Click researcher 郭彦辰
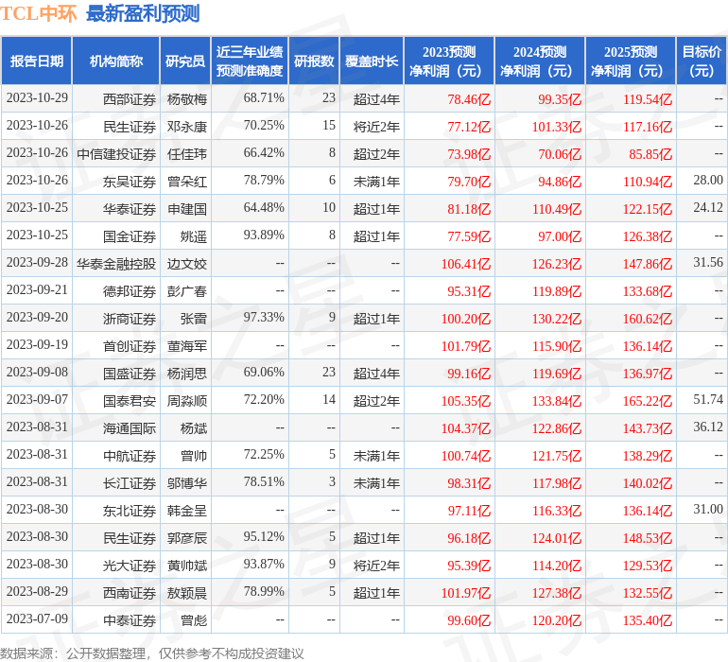This screenshot has height=662, width=728. tap(187, 537)
